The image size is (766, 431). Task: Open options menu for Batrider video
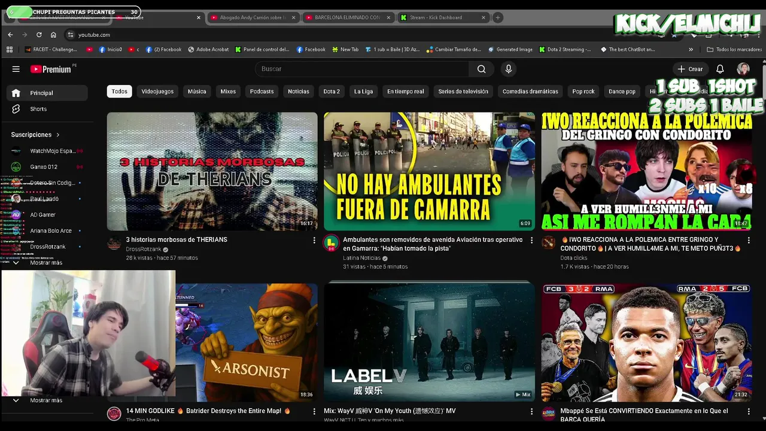[314, 411]
